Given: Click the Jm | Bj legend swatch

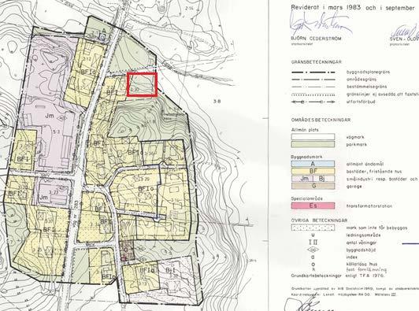Looking at the screenshot, I should [x=313, y=179].
